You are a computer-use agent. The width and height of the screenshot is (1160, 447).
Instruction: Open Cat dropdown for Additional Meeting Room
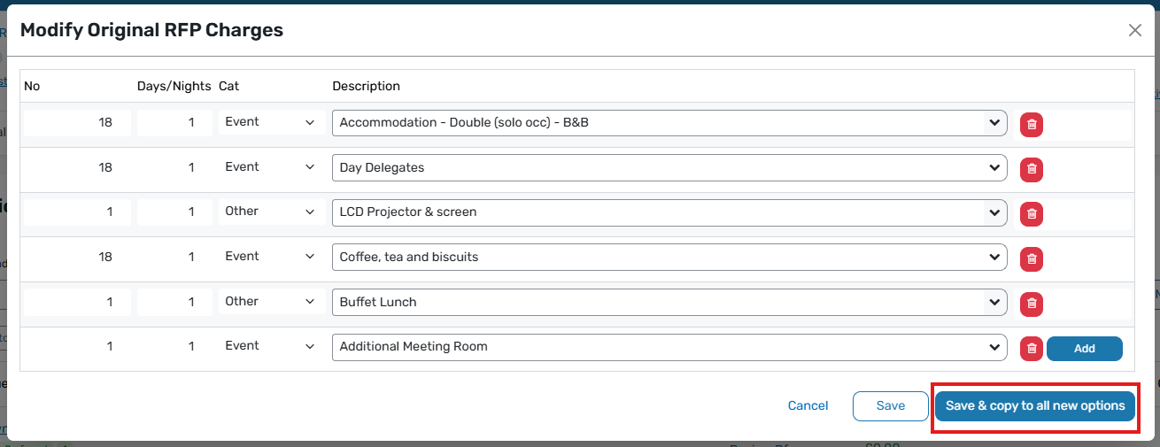click(270, 346)
